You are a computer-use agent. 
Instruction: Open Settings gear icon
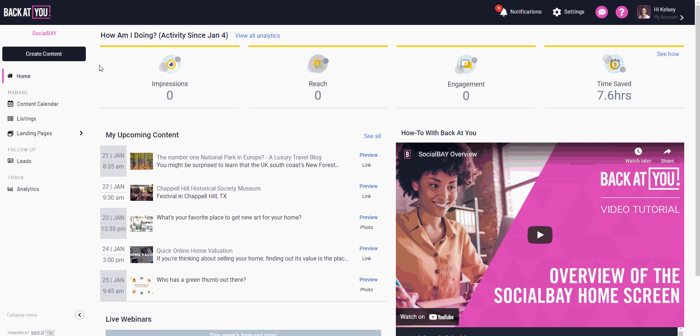557,12
